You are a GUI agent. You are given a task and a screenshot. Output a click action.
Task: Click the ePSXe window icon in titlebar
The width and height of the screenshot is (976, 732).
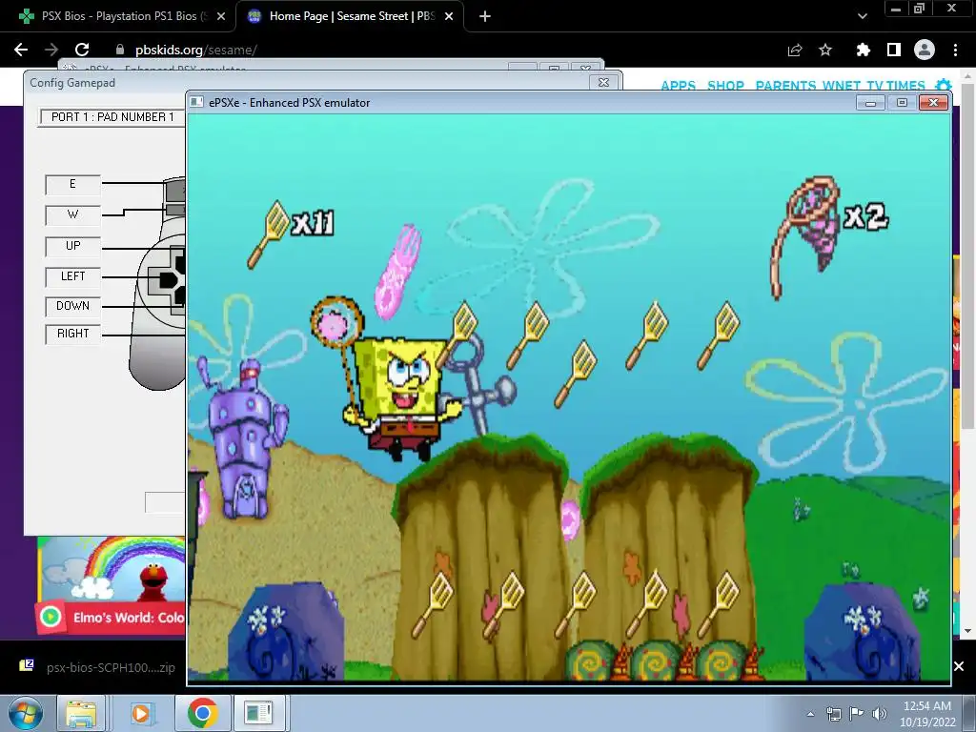196,102
